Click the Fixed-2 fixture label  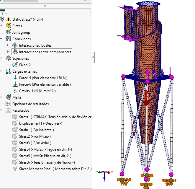click(25, 65)
